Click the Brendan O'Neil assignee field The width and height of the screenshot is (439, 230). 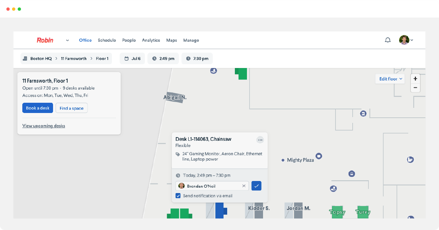[x=212, y=186]
